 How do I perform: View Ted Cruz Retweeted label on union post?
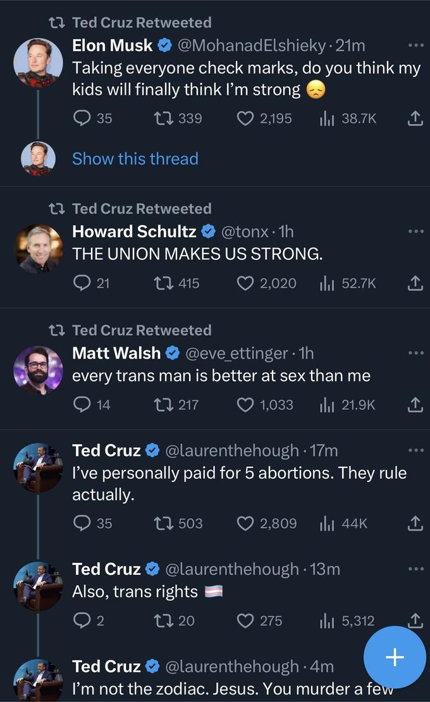tap(133, 209)
